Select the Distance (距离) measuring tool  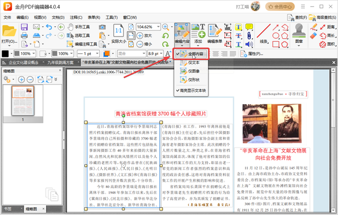tap(327, 27)
